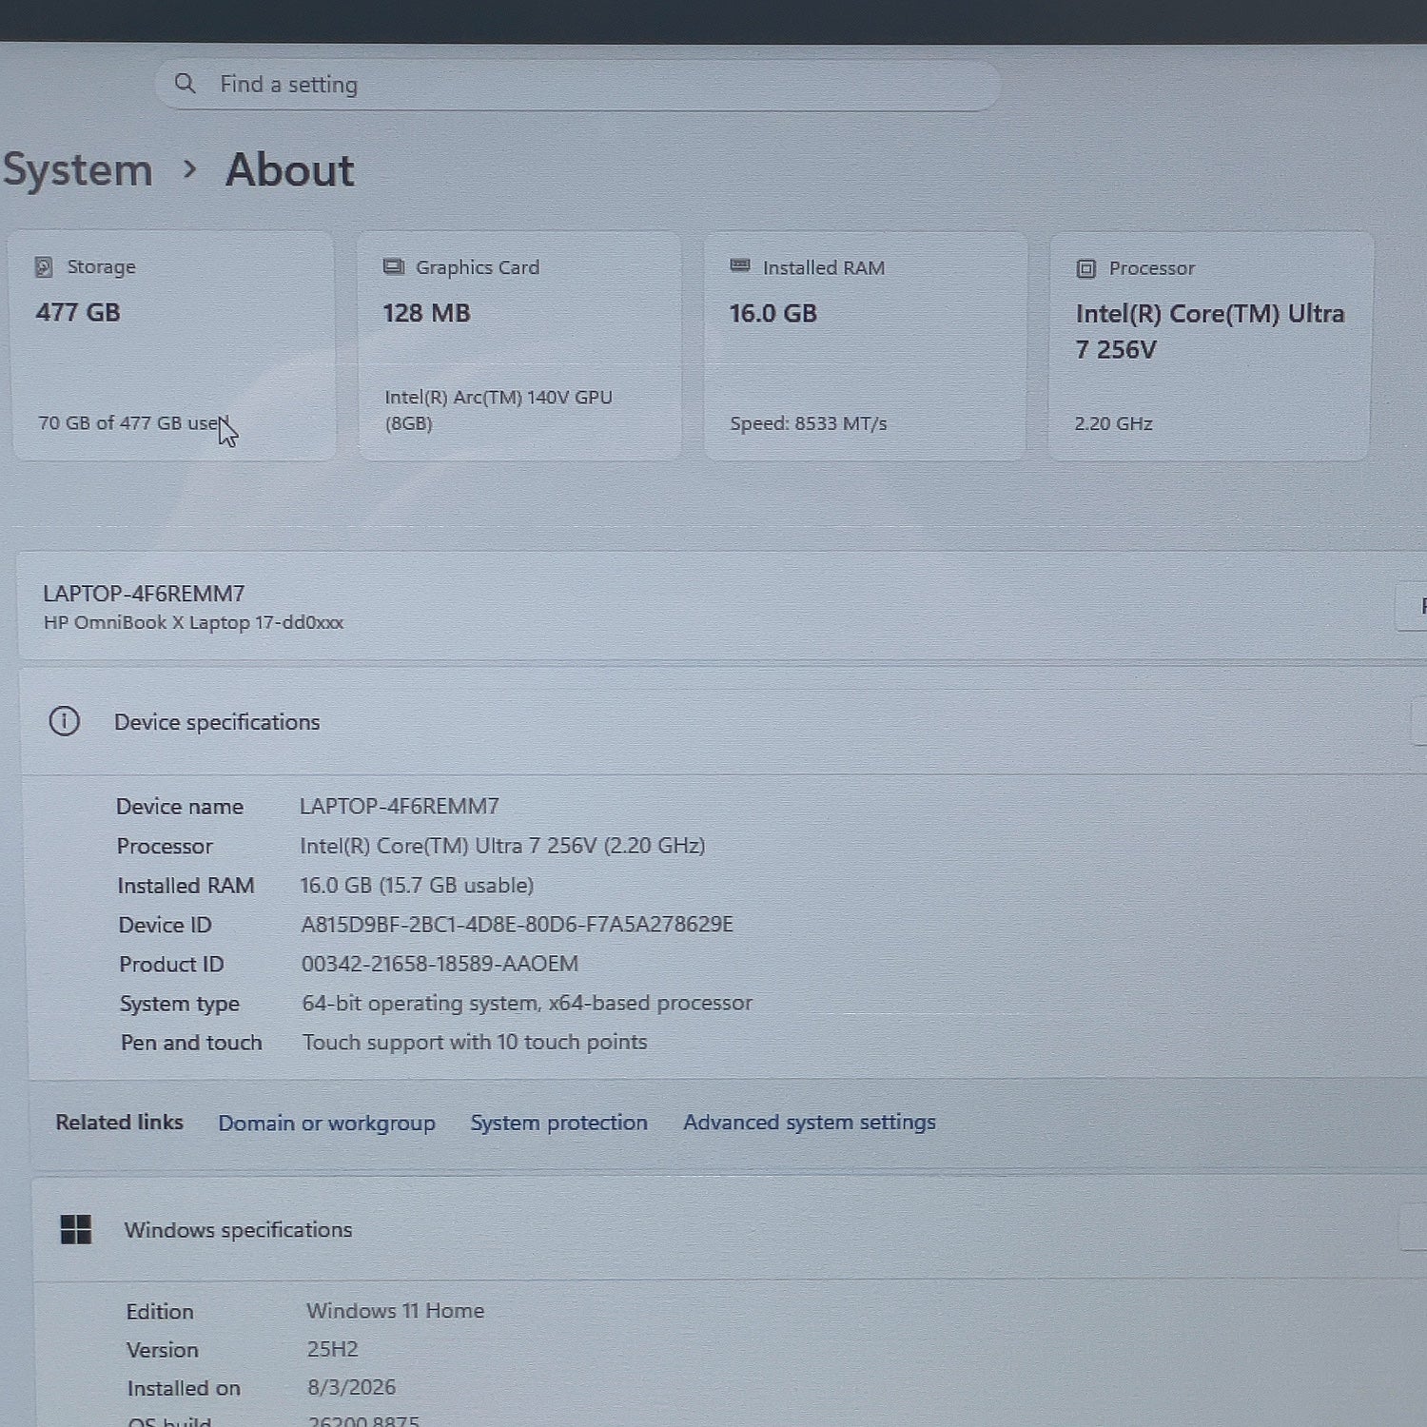Select the LAPTOP-4F6REMM7 title at top of card

click(144, 594)
